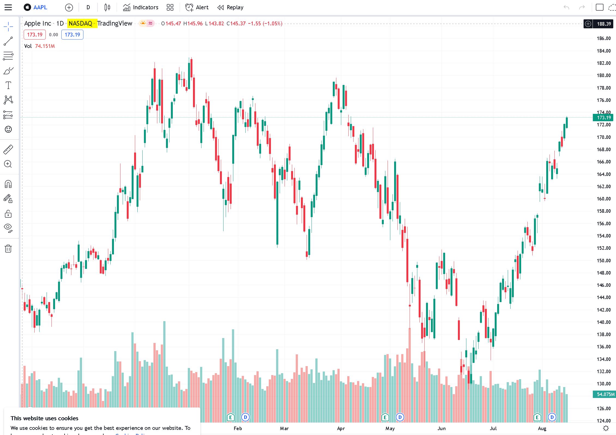Screen dimensions: 616x435
Task: Click August earnings E marker
Action: [537, 417]
